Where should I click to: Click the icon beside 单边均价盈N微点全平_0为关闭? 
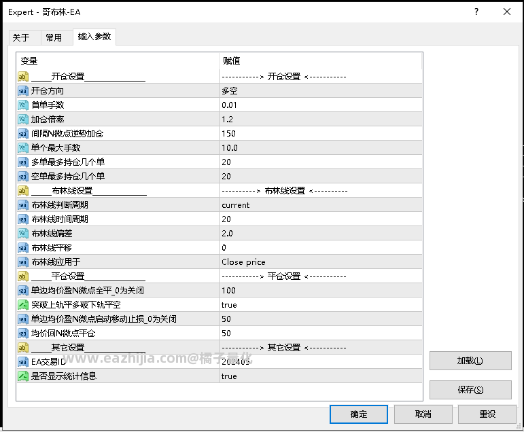22,290
